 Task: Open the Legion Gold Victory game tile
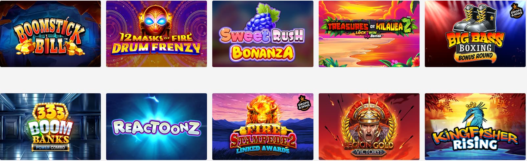tap(369, 127)
